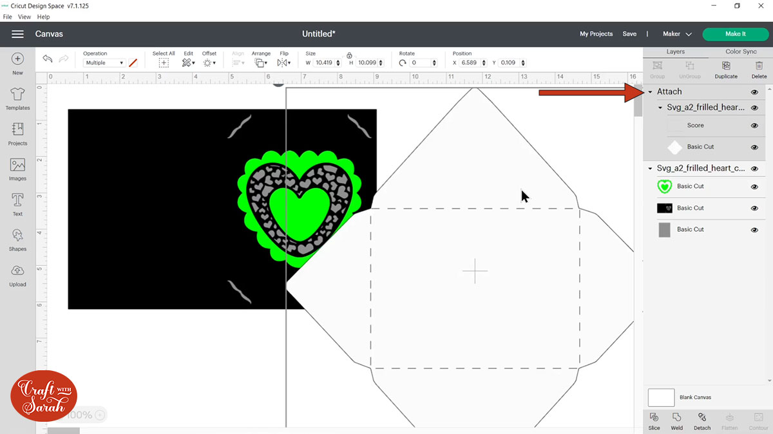Click the Detach tool

point(702,422)
